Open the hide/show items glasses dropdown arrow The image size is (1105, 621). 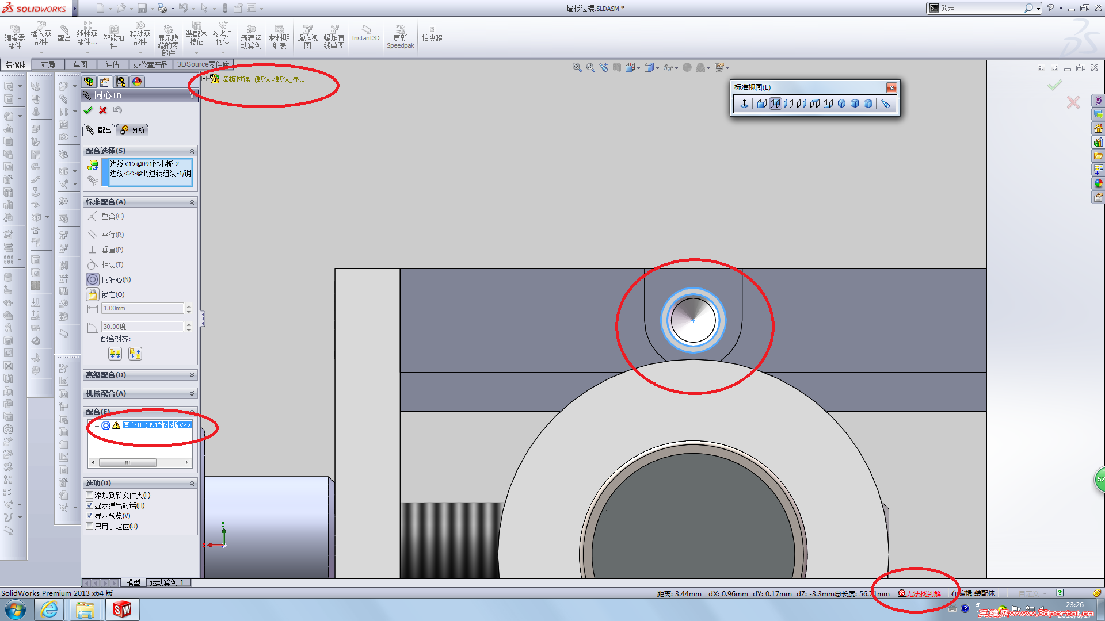point(676,68)
